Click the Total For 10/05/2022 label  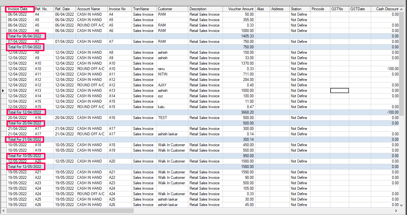[x=26, y=156]
